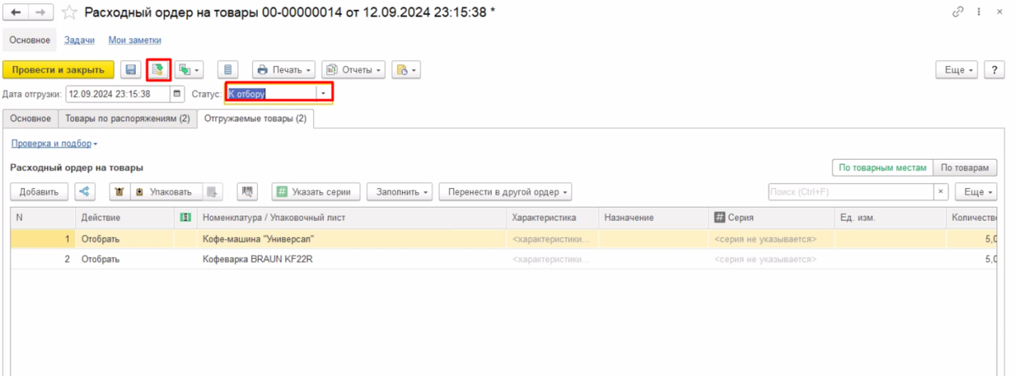The width and height of the screenshot is (1015, 376).
Task: Open the attached files dropdown icon
Action: (x=405, y=70)
